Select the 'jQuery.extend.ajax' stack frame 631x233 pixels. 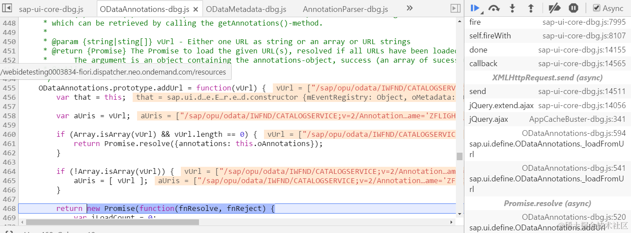[x=501, y=105]
